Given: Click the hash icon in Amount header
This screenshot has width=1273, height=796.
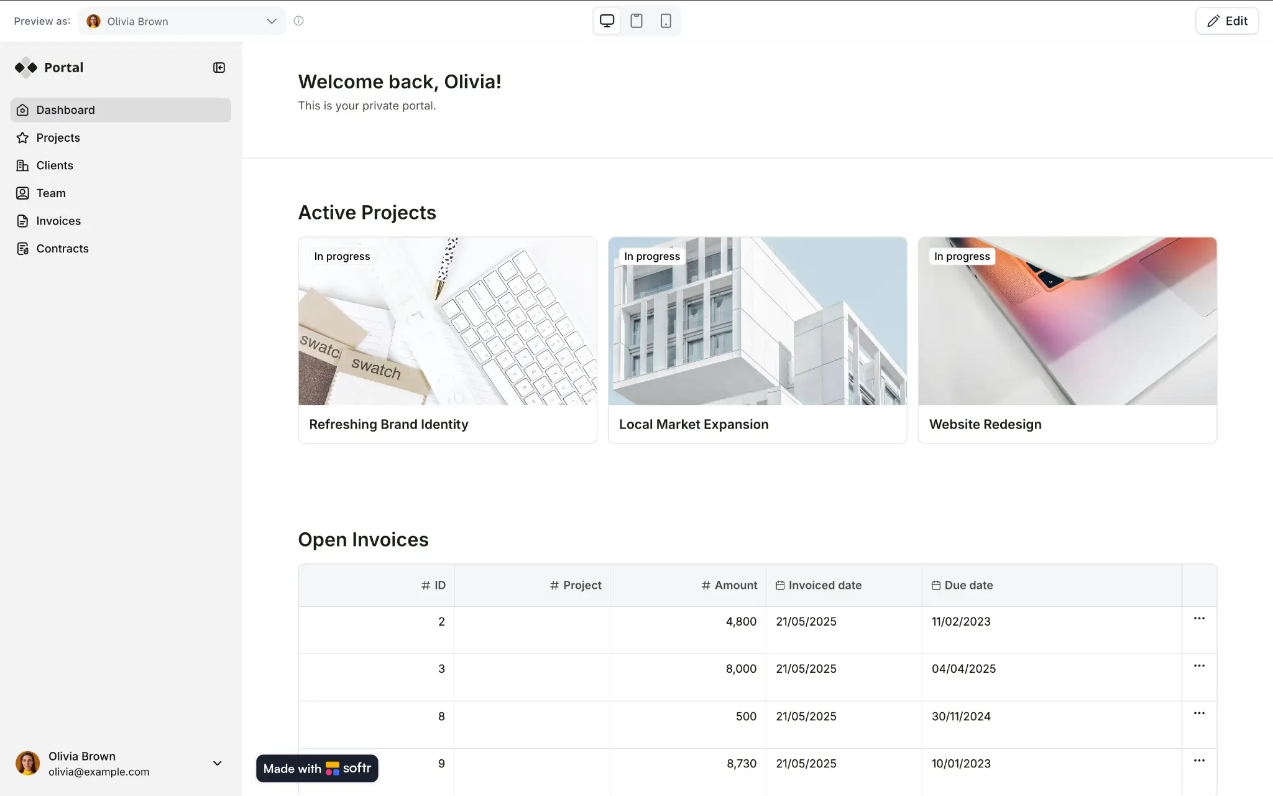Looking at the screenshot, I should tap(705, 585).
